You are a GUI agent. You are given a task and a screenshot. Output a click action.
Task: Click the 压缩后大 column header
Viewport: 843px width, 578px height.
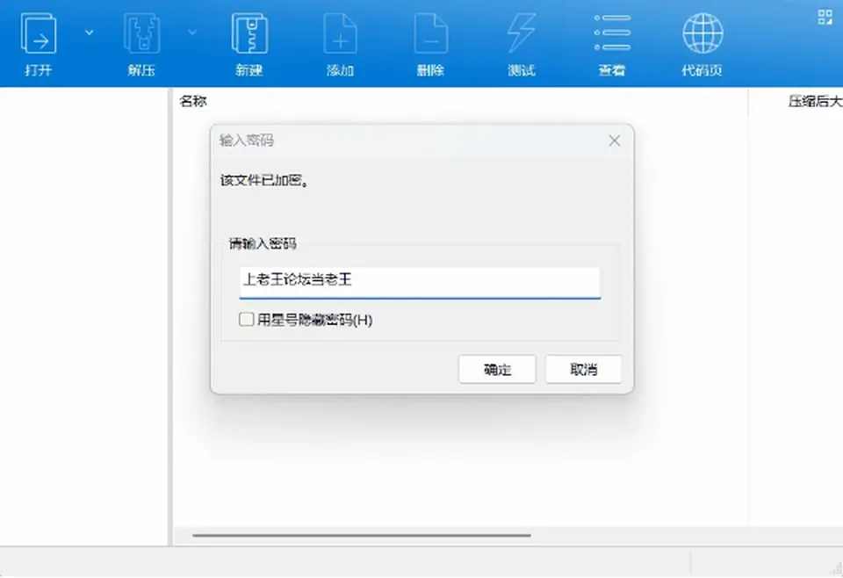[815, 101]
